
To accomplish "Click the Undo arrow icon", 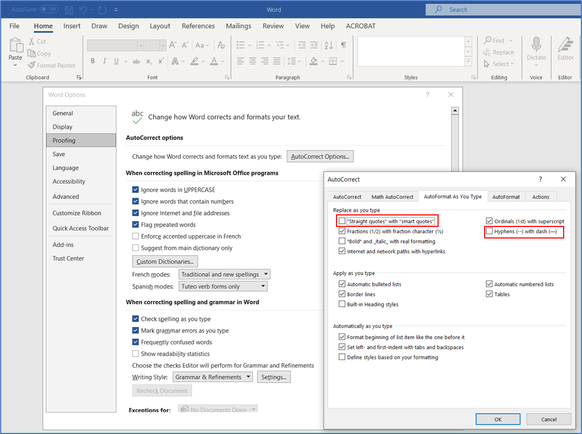I will pyautogui.click(x=83, y=9).
